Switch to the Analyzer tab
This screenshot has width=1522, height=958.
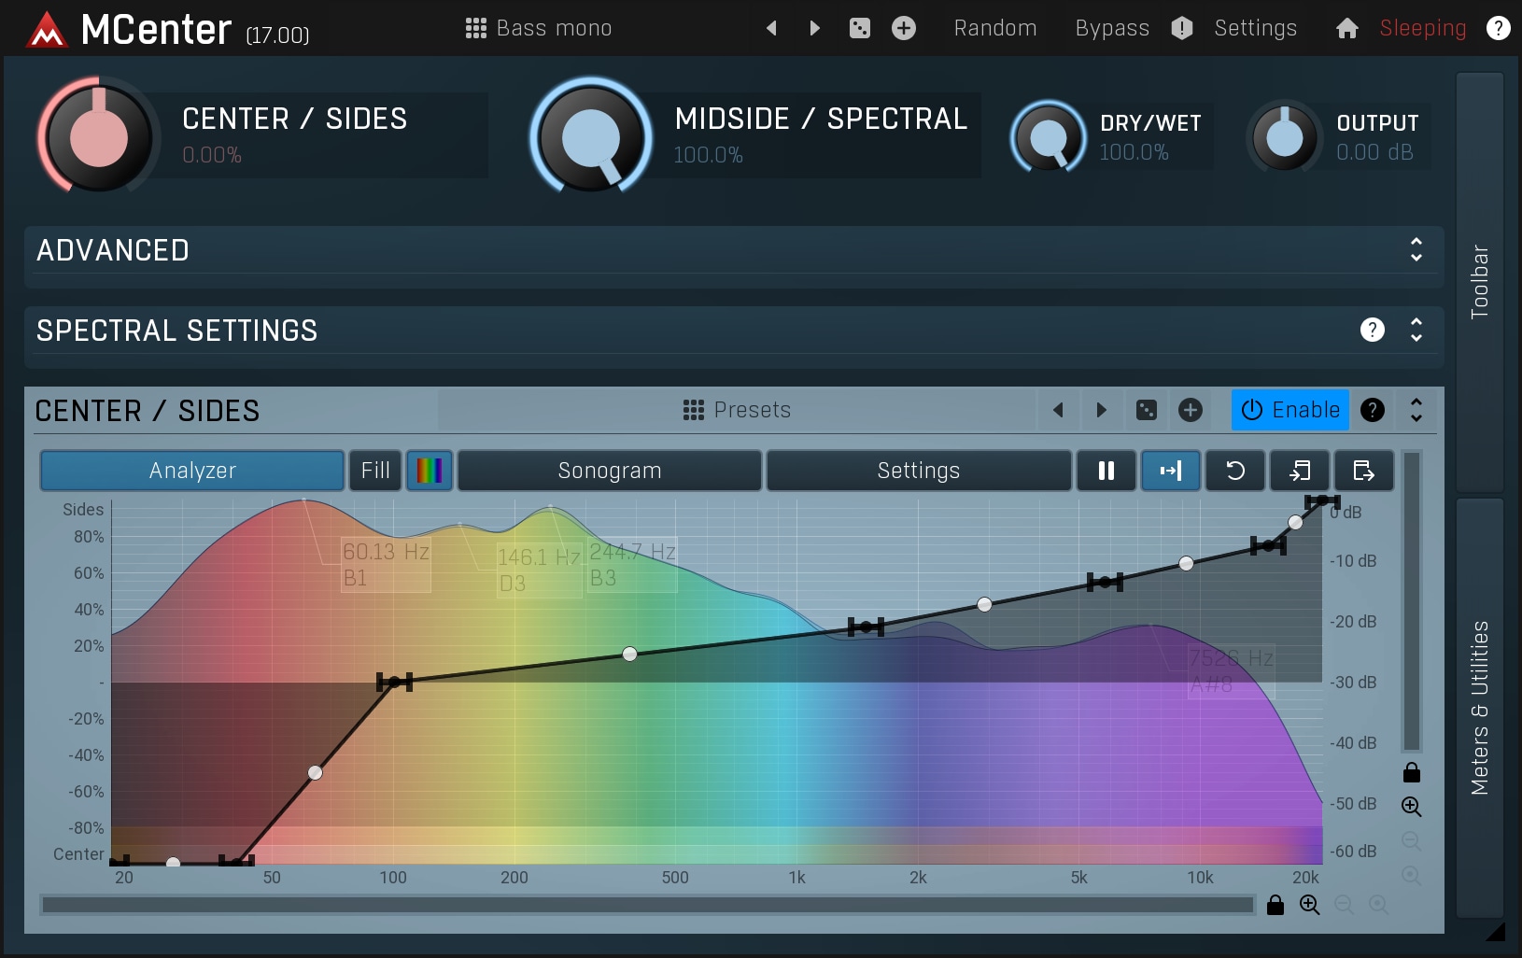[x=192, y=471]
